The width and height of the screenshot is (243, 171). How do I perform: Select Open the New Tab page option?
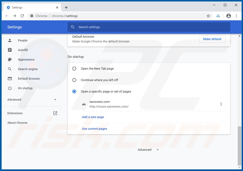tap(74, 68)
